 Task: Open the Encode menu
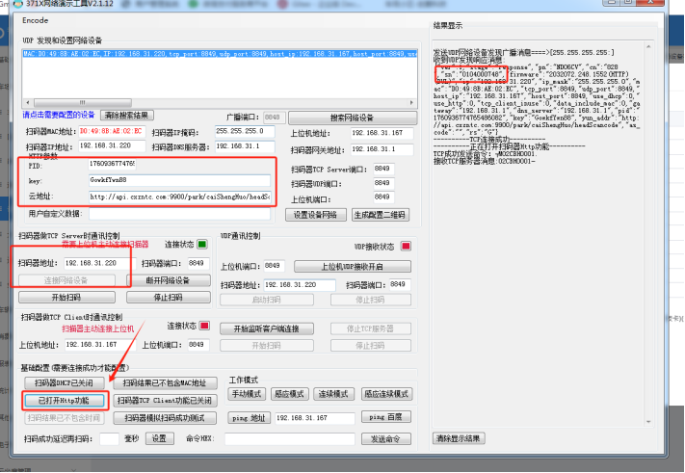pos(35,20)
